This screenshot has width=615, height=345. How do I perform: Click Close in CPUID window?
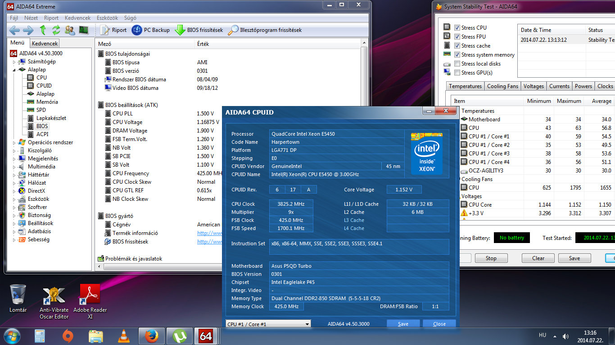pyautogui.click(x=439, y=324)
